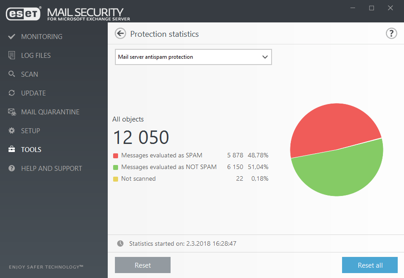Go to the Help and Support section
This screenshot has height=278, width=404.
[51, 169]
